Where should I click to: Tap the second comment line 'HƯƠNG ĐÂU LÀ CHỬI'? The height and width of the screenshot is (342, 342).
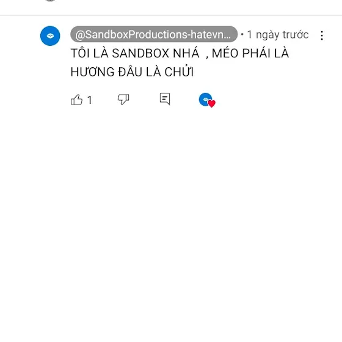tap(132, 72)
